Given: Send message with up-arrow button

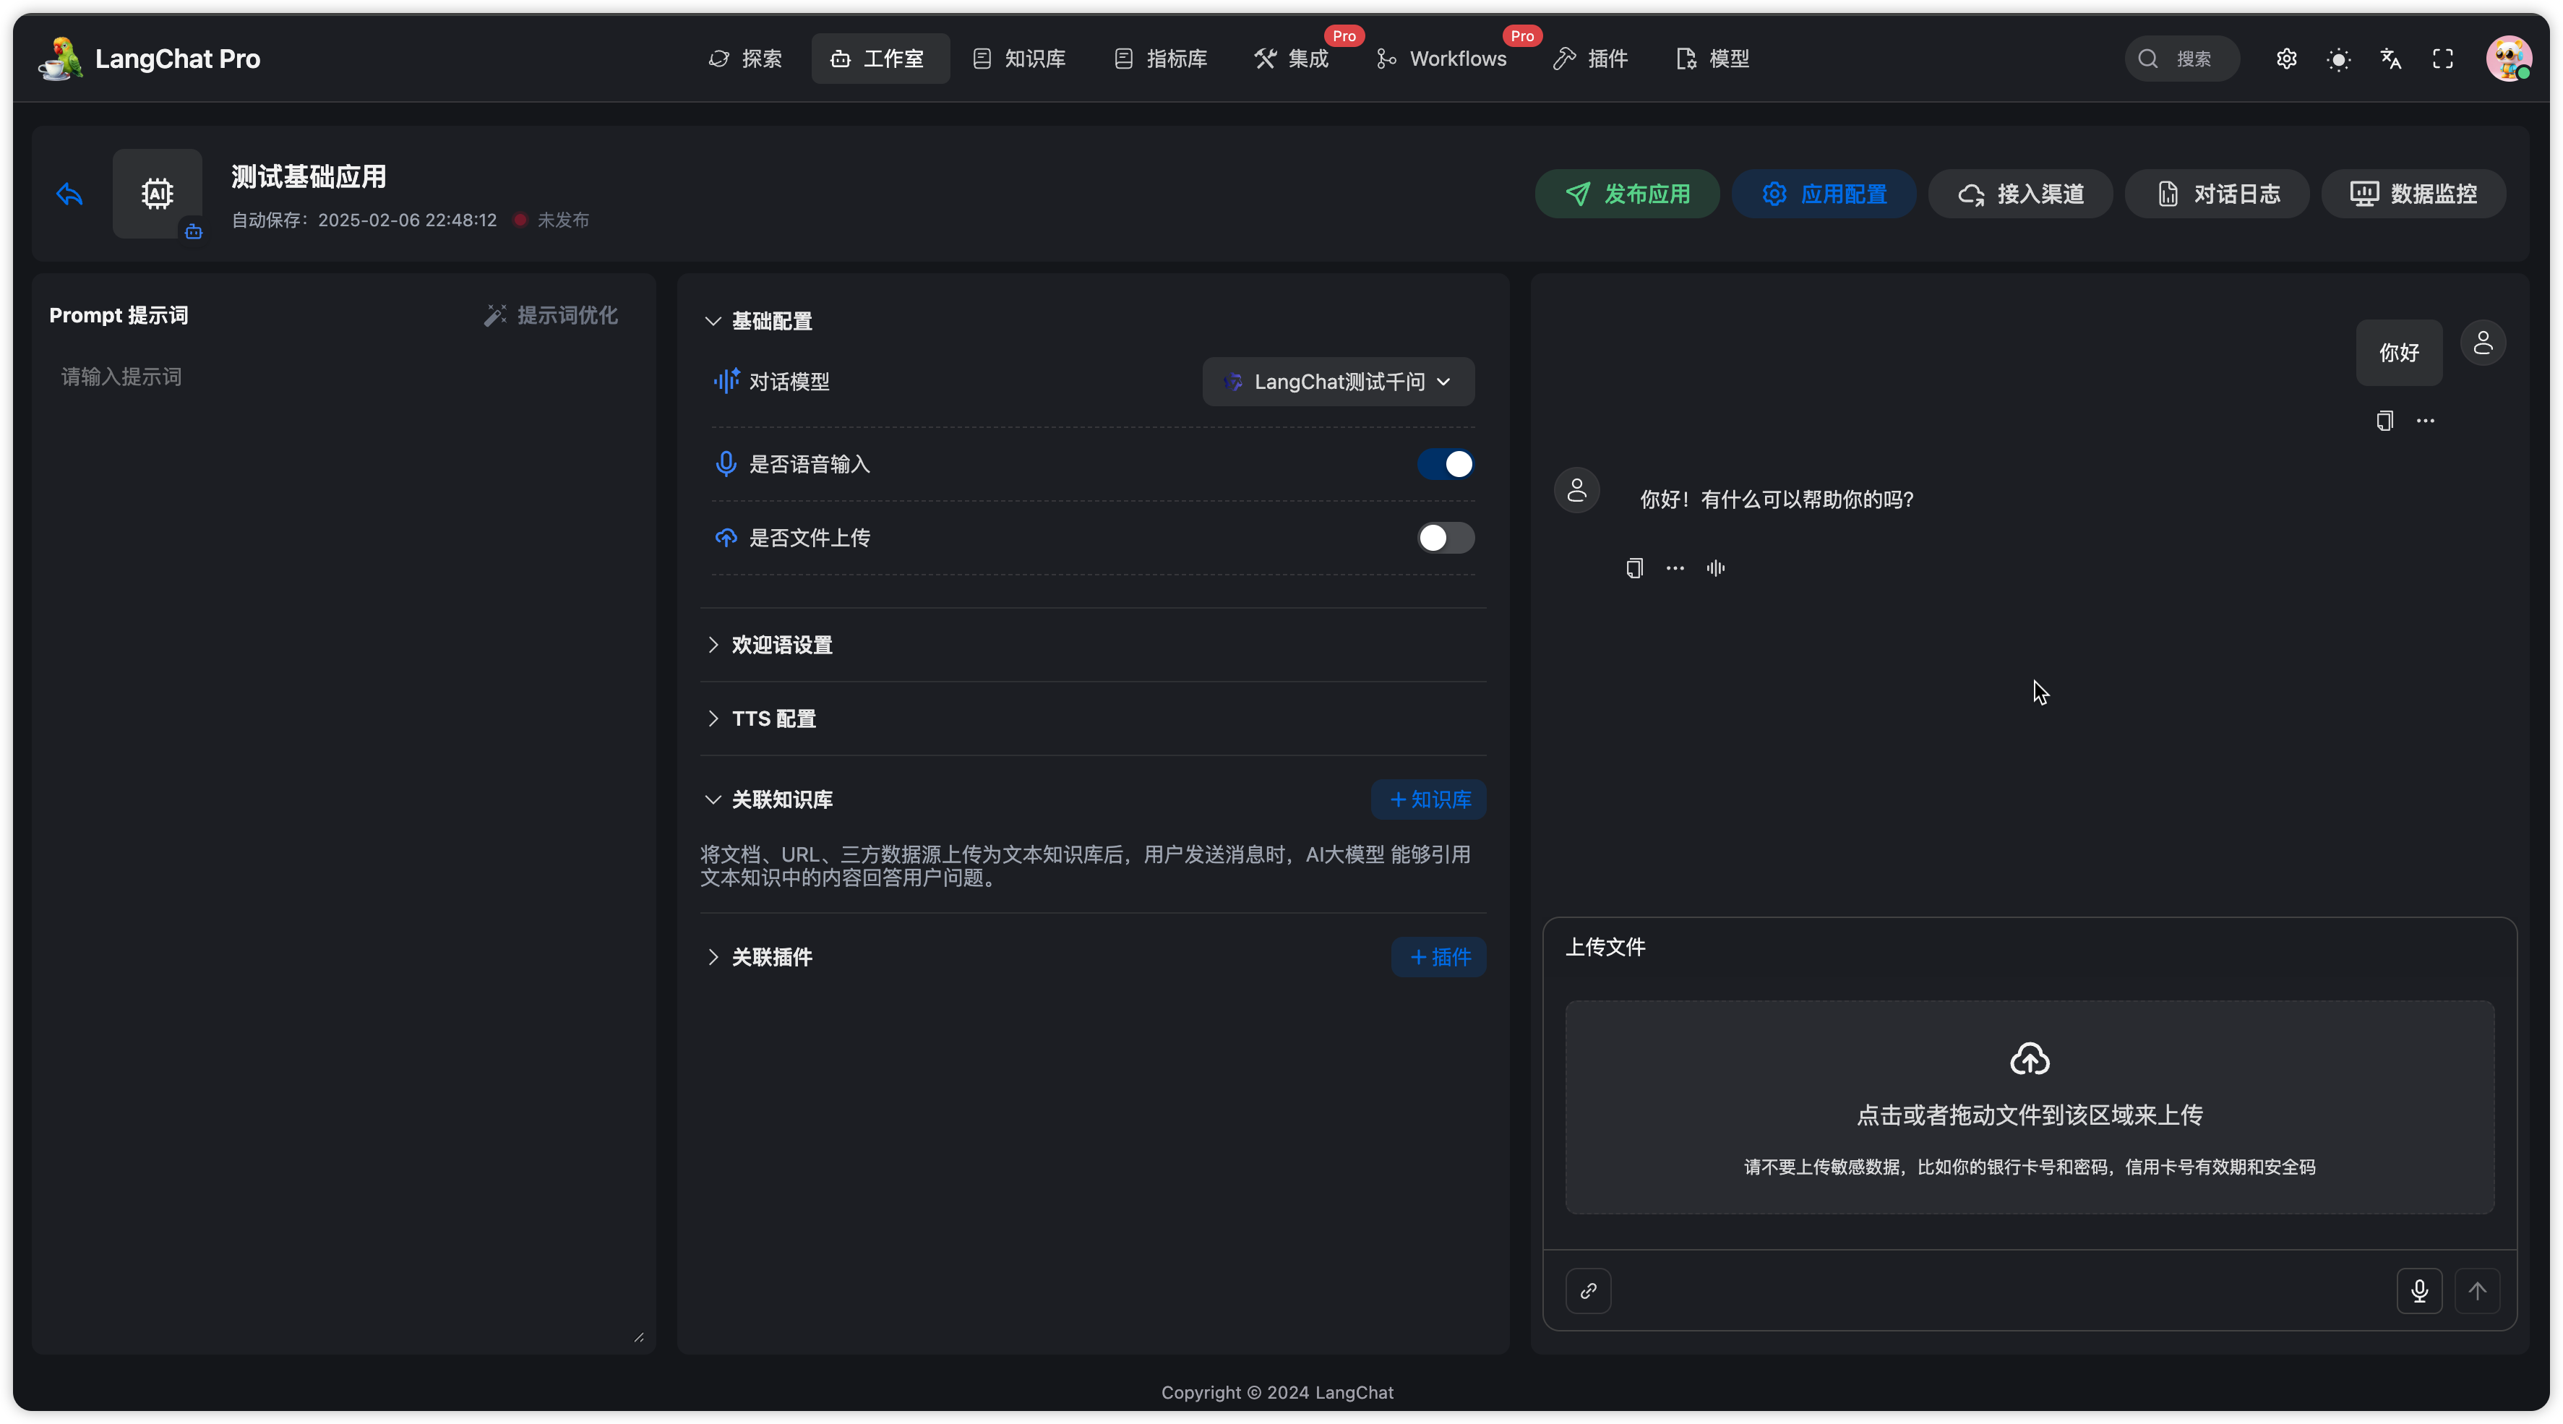Looking at the screenshot, I should point(2478,1291).
